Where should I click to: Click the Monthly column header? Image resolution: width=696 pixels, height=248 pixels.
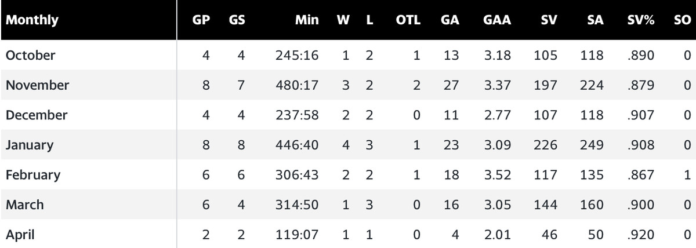point(32,20)
